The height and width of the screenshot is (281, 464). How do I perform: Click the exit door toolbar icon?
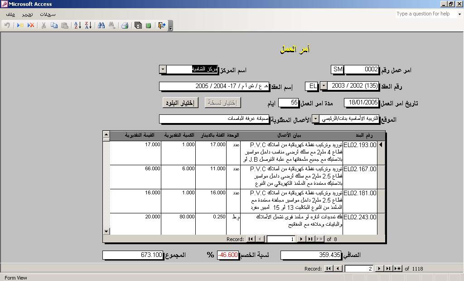[x=161, y=25]
